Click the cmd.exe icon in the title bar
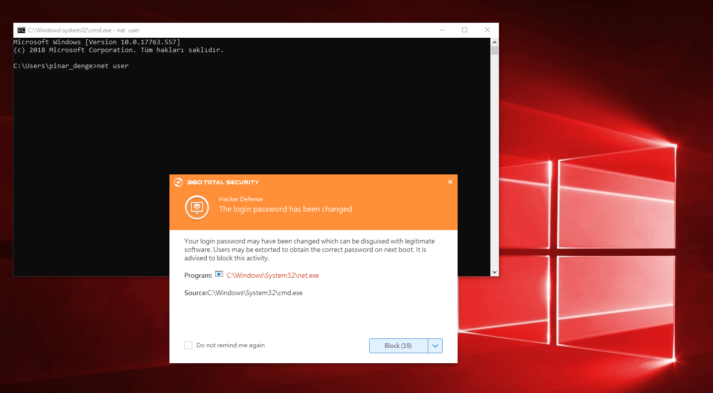The image size is (713, 393). [21, 30]
